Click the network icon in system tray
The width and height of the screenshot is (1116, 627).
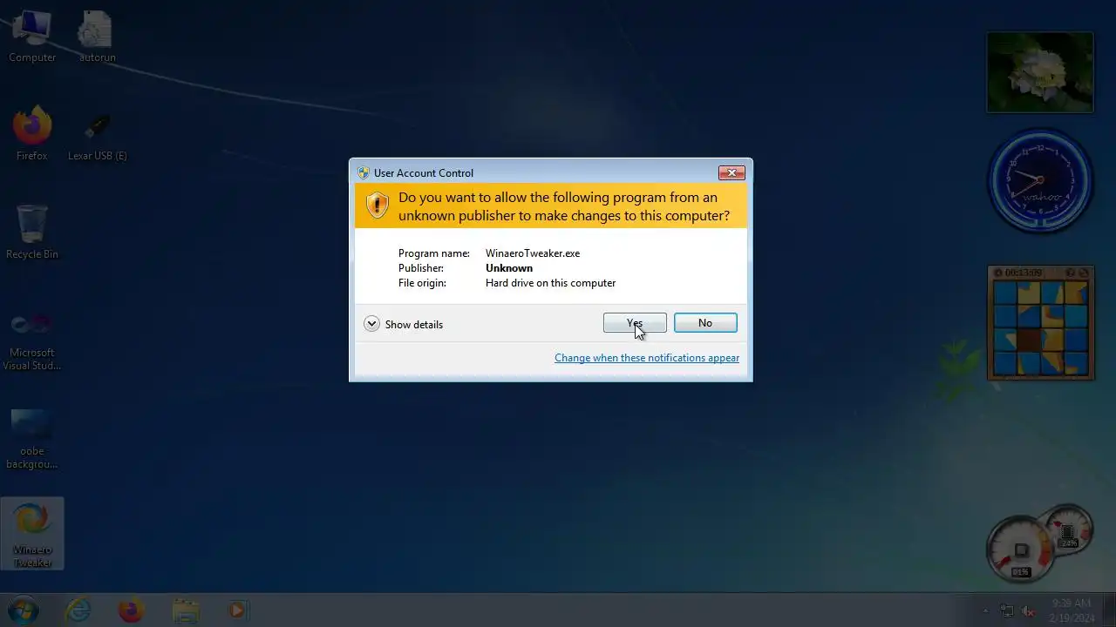[1007, 610]
